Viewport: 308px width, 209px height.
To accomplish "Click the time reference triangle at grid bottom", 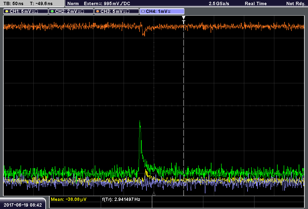I will coord(154,194).
